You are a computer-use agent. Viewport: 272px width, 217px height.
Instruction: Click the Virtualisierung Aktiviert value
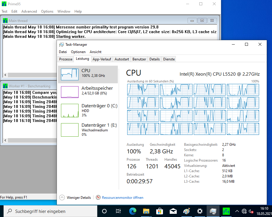click(229, 166)
